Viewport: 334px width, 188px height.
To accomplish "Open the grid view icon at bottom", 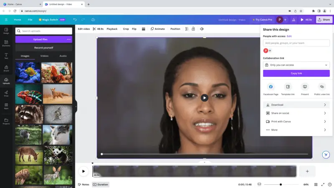I will pyautogui.click(x=316, y=184).
